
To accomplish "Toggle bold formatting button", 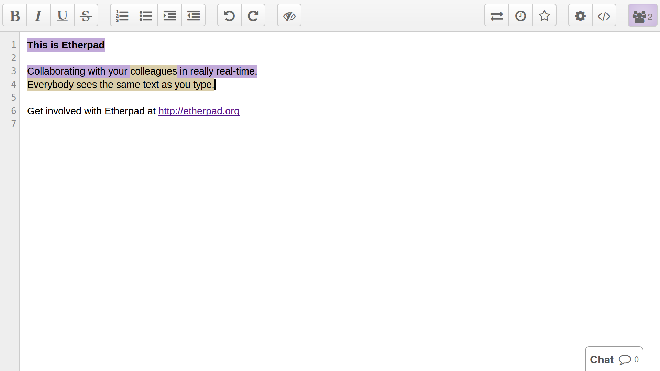I will [15, 15].
